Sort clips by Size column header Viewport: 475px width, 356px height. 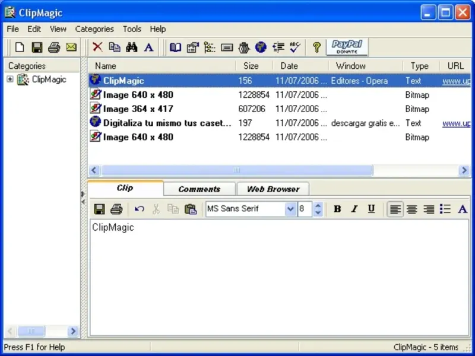tap(254, 66)
